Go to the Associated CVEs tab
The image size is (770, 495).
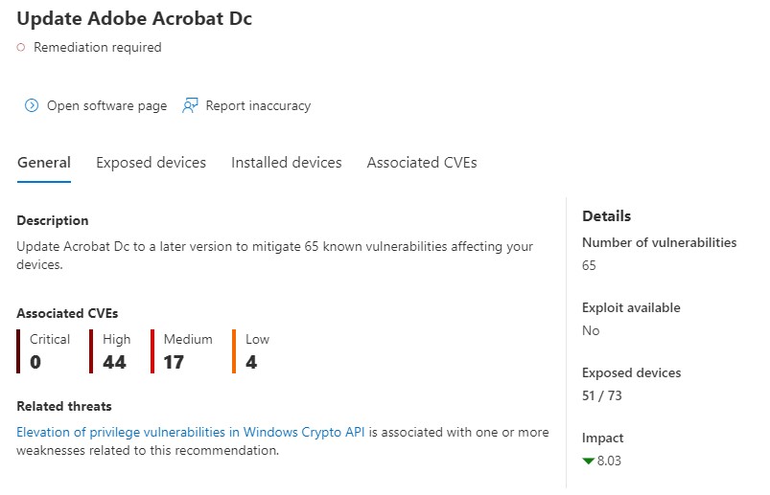422,163
